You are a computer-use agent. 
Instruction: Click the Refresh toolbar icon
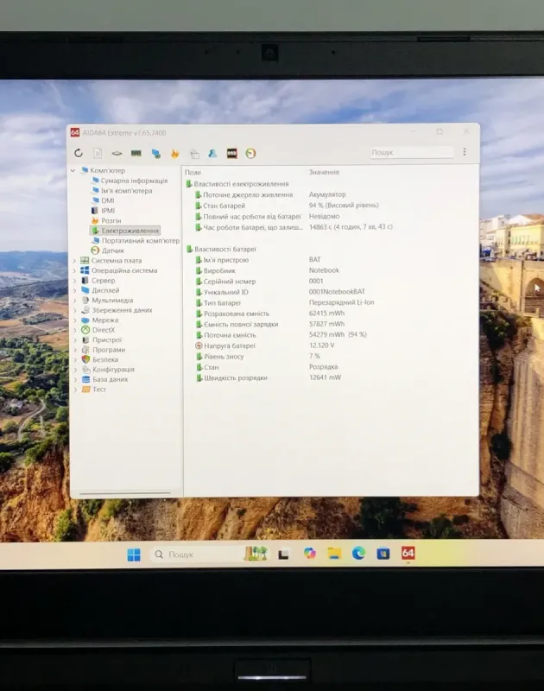[79, 153]
